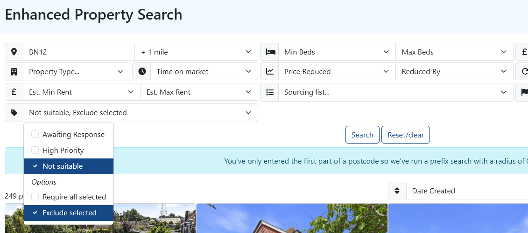Click the flag icon at the right edge
Screen dimensions: 528x233
pyautogui.click(x=525, y=92)
